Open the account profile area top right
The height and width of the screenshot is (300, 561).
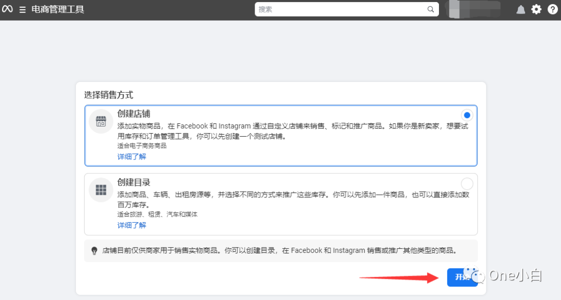click(x=473, y=9)
